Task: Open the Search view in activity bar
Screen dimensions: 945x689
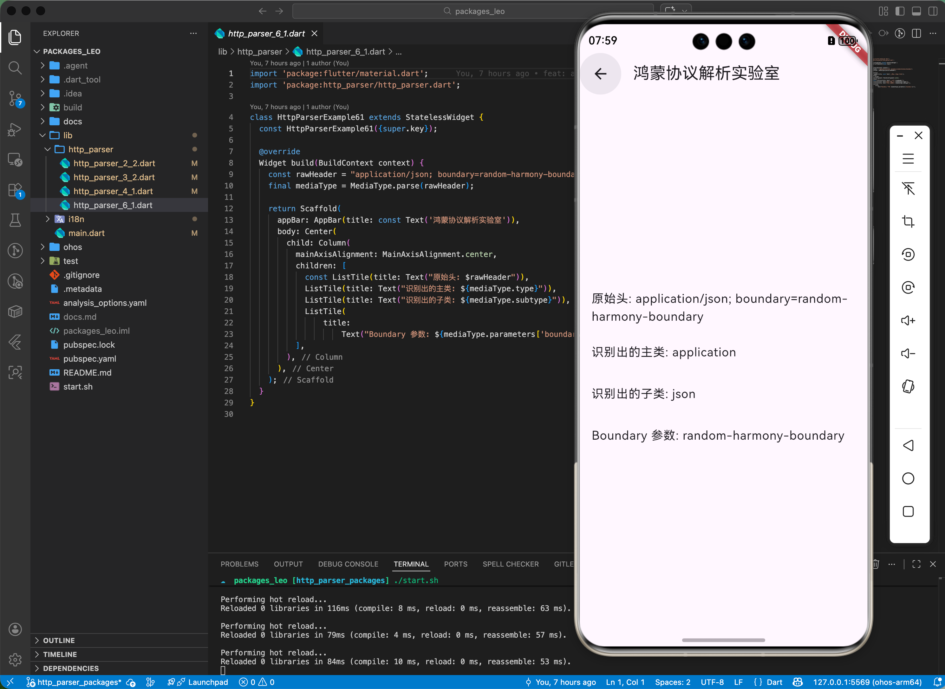Action: click(x=15, y=68)
